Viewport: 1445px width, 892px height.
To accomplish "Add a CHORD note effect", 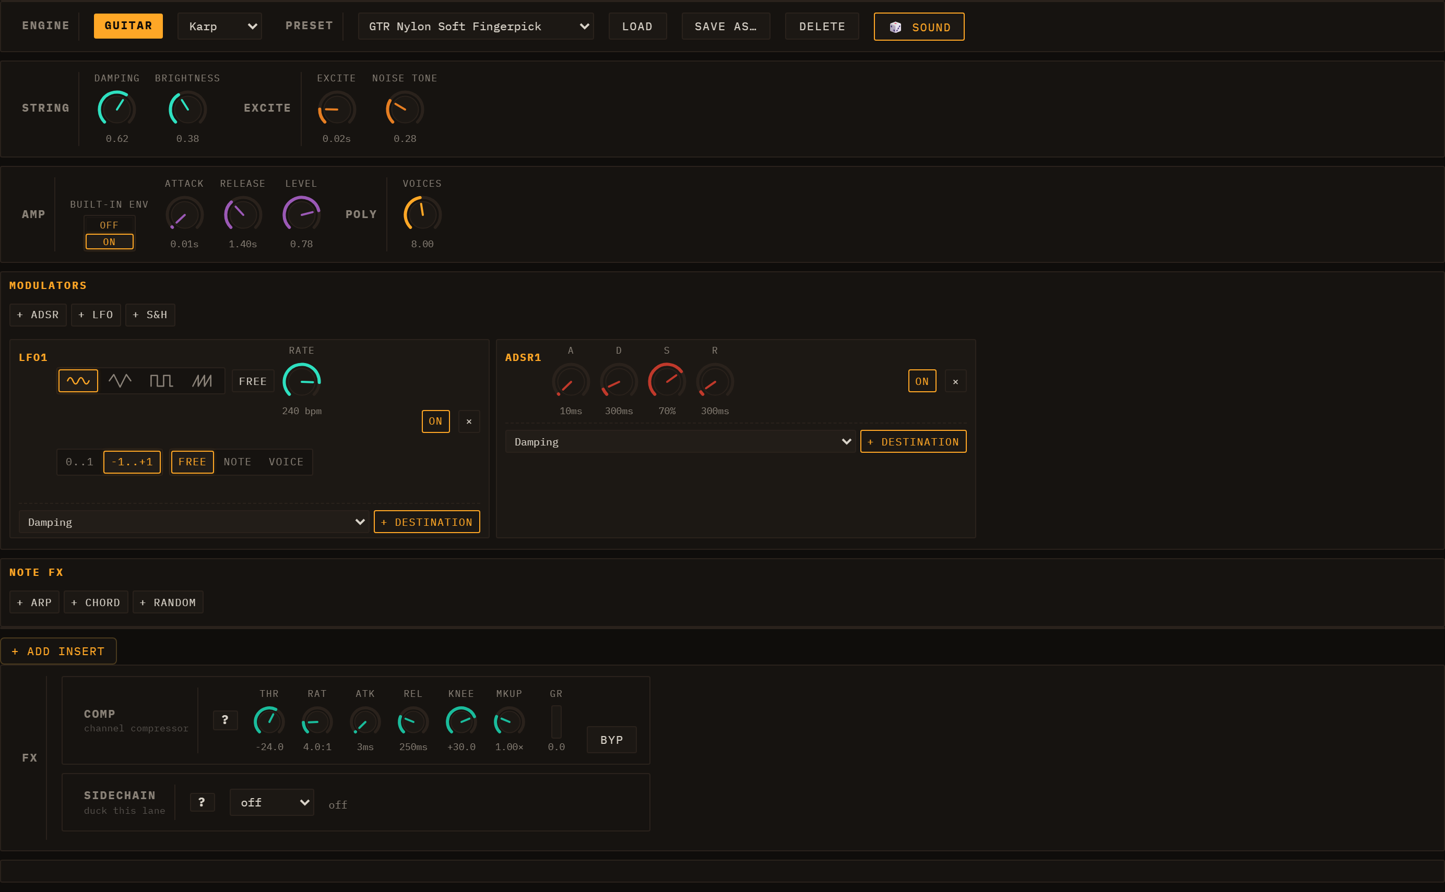I will [x=96, y=602].
